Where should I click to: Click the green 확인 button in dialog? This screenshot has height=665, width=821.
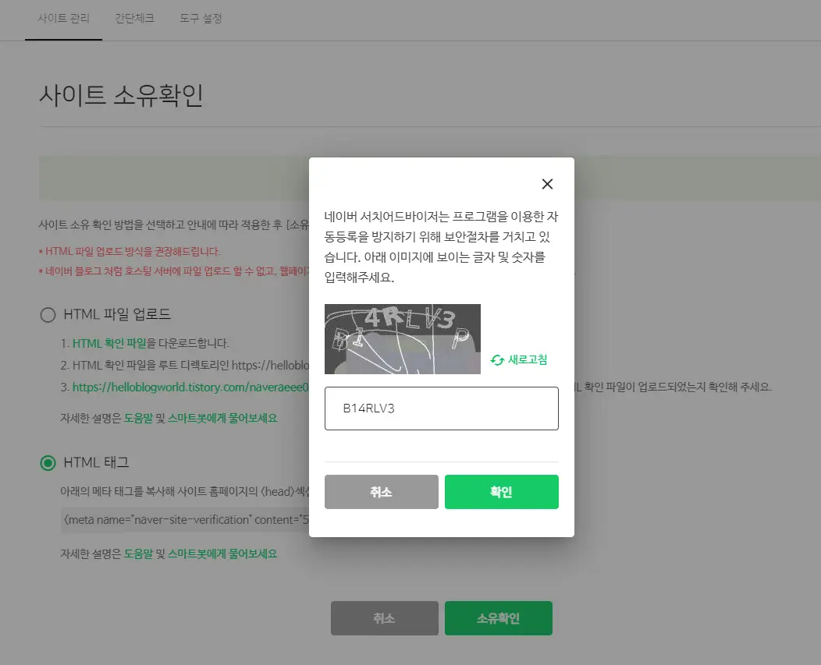point(502,492)
